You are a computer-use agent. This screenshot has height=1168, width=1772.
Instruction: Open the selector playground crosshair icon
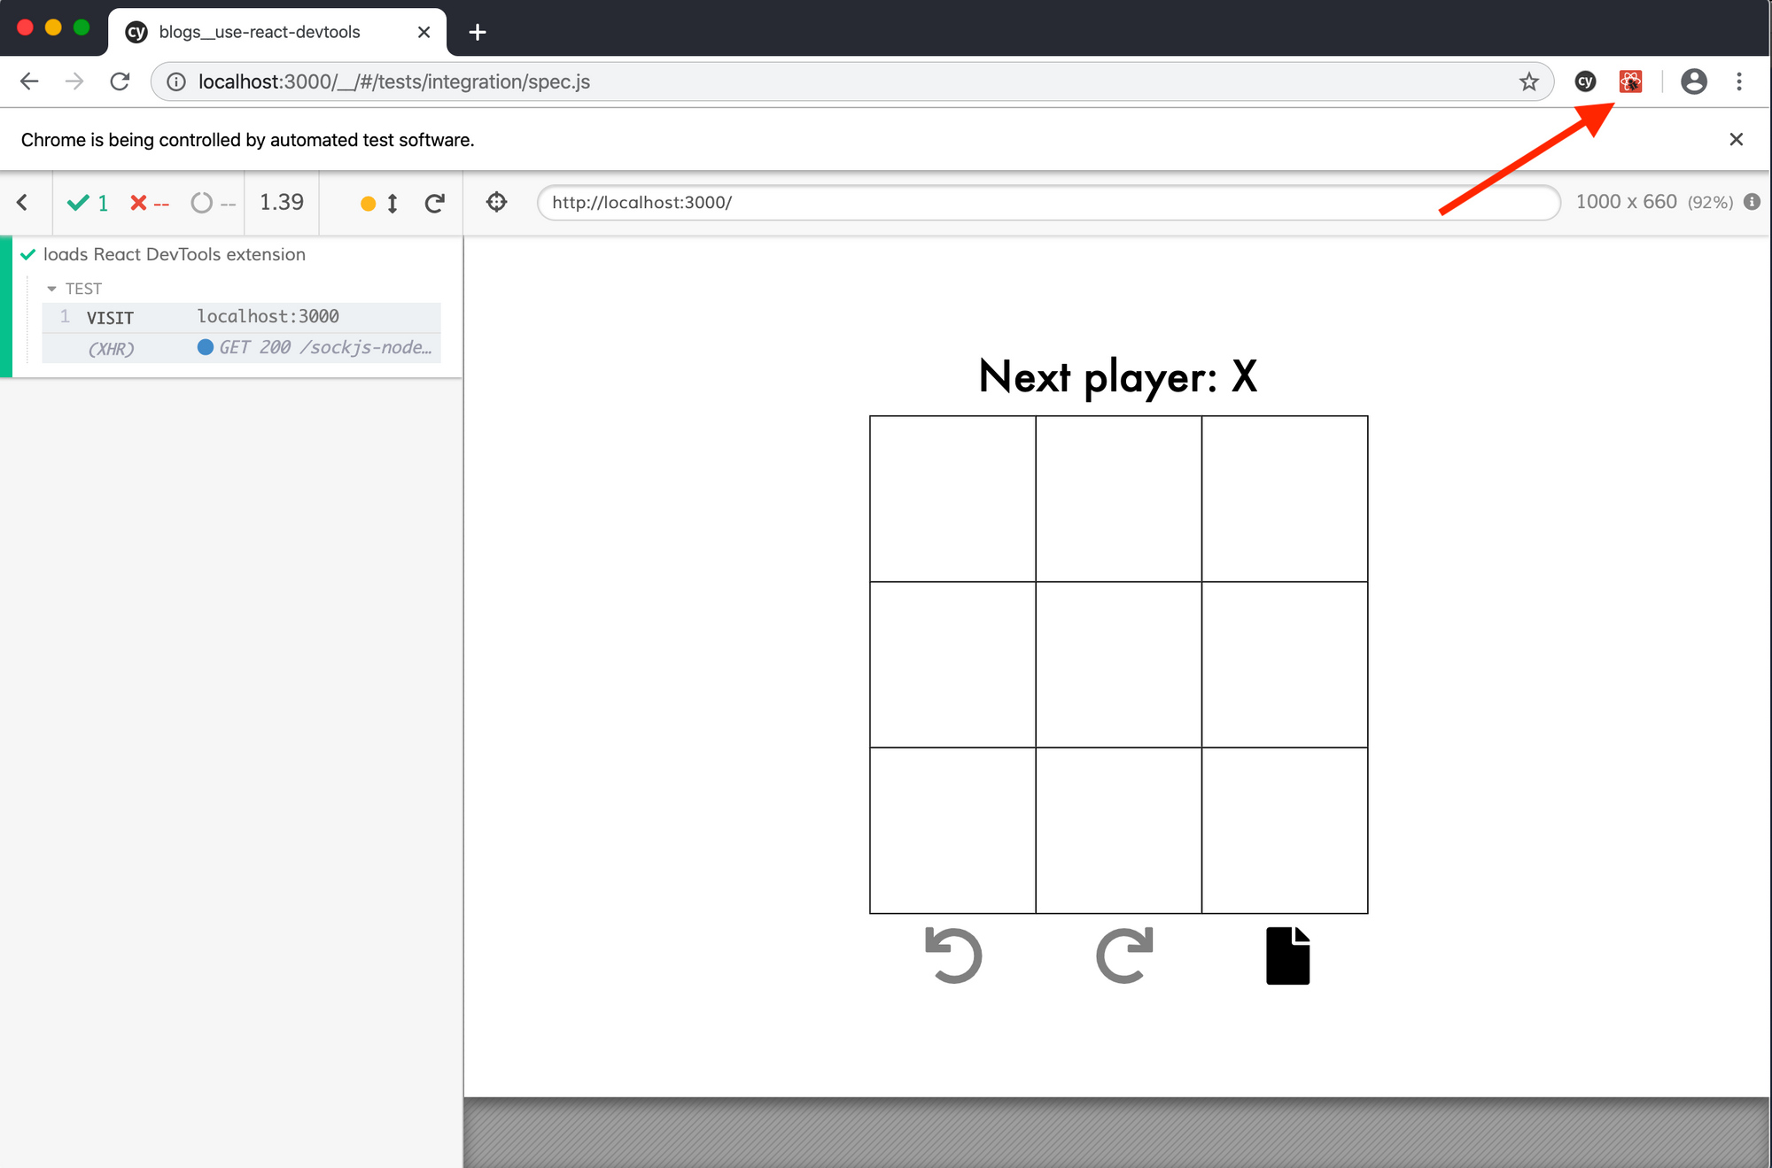497,202
